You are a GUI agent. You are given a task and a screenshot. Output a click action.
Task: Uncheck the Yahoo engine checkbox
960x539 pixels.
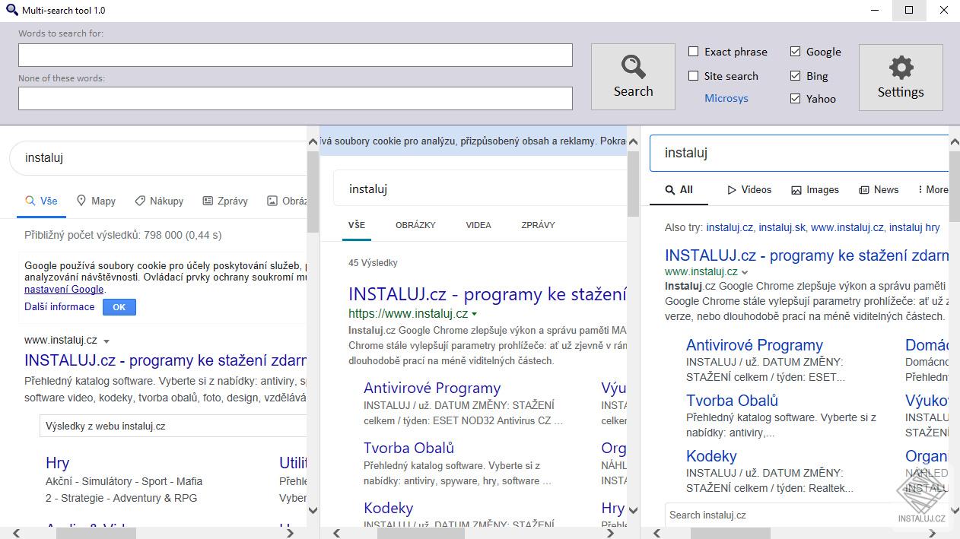(795, 99)
